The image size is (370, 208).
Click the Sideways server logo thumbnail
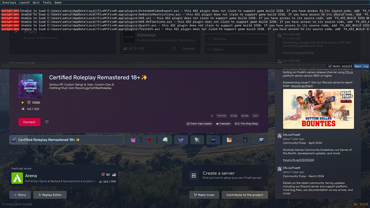(129, 37)
